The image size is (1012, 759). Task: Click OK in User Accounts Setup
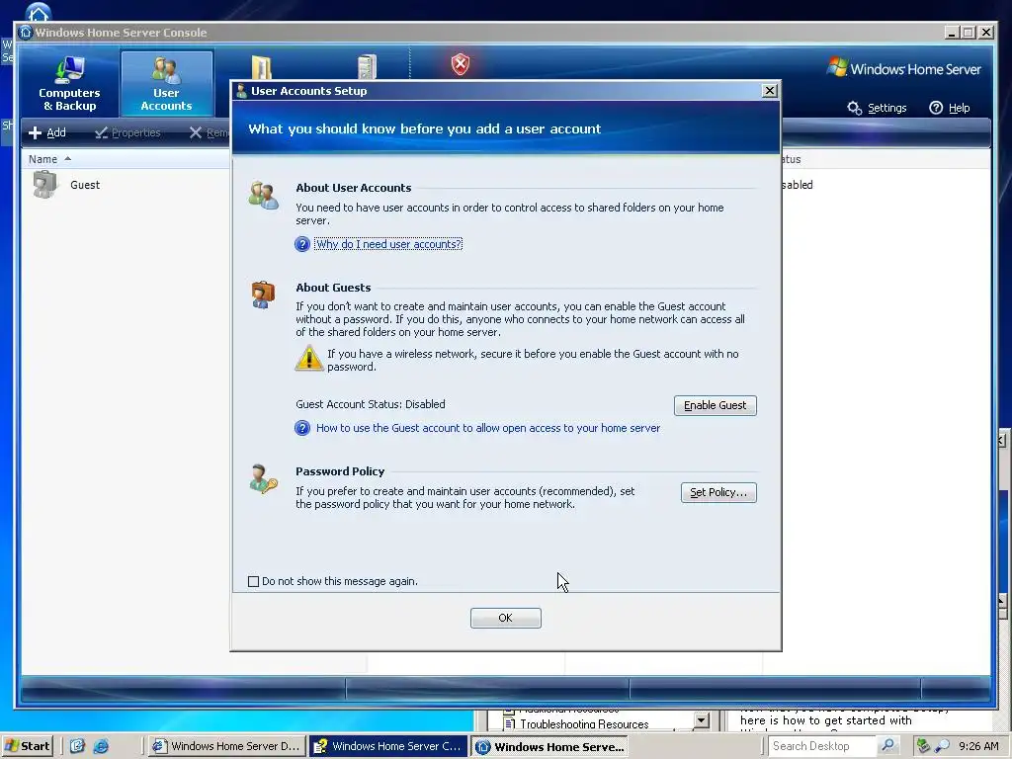tap(505, 618)
